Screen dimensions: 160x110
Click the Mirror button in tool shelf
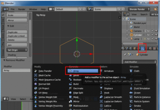pos(17,20)
